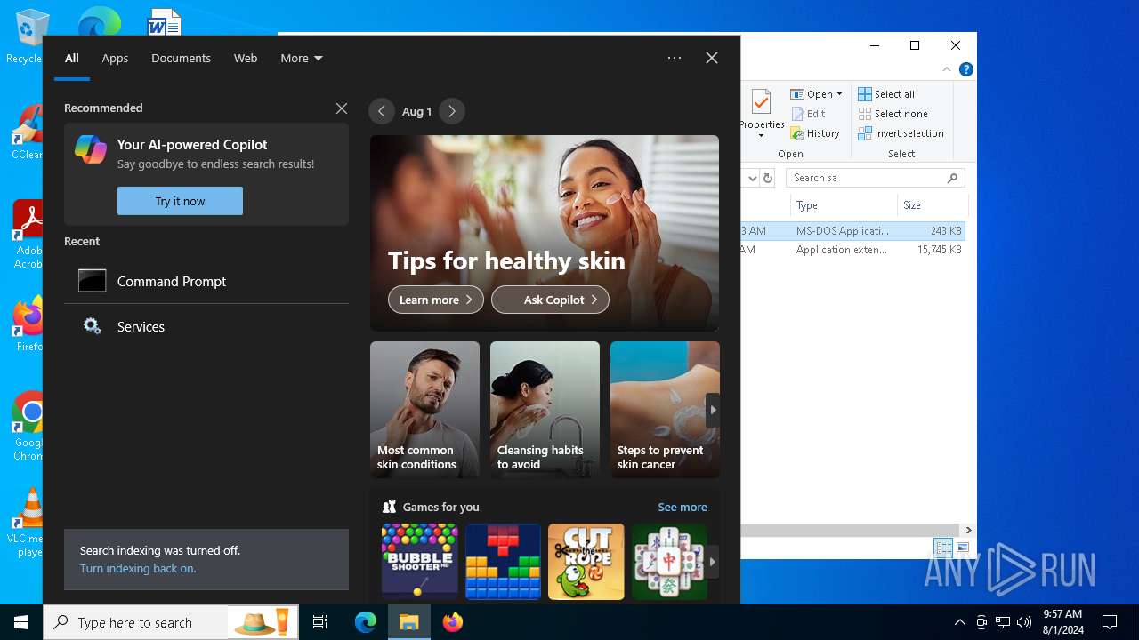
Task: Click See more games link
Action: point(683,508)
